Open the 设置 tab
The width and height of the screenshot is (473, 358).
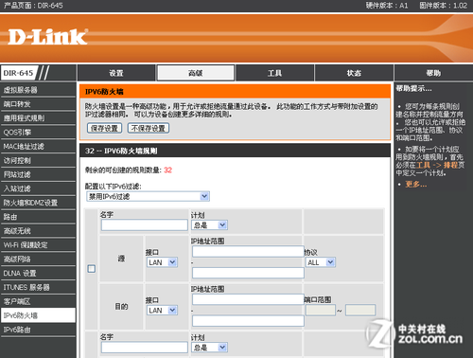116,73
